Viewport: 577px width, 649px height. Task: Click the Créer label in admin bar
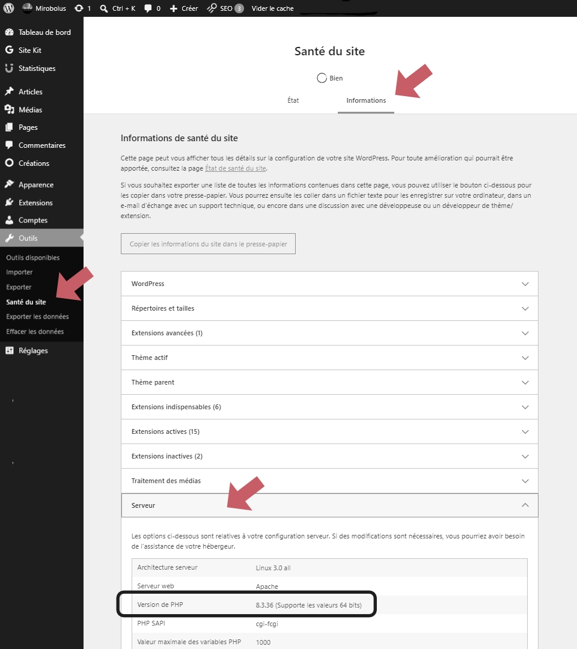189,8
